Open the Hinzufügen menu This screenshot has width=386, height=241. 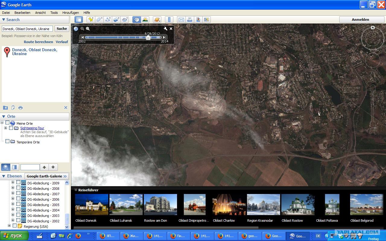(x=71, y=13)
